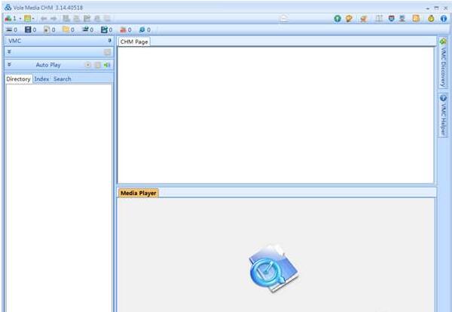Click the back arrow navigation icon

pos(44,18)
